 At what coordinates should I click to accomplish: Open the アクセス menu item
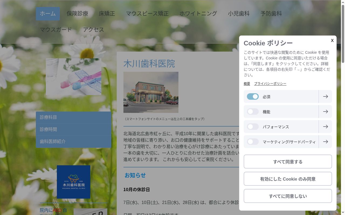click(94, 30)
